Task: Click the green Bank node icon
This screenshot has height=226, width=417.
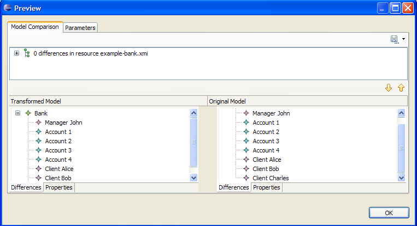Action: point(28,113)
